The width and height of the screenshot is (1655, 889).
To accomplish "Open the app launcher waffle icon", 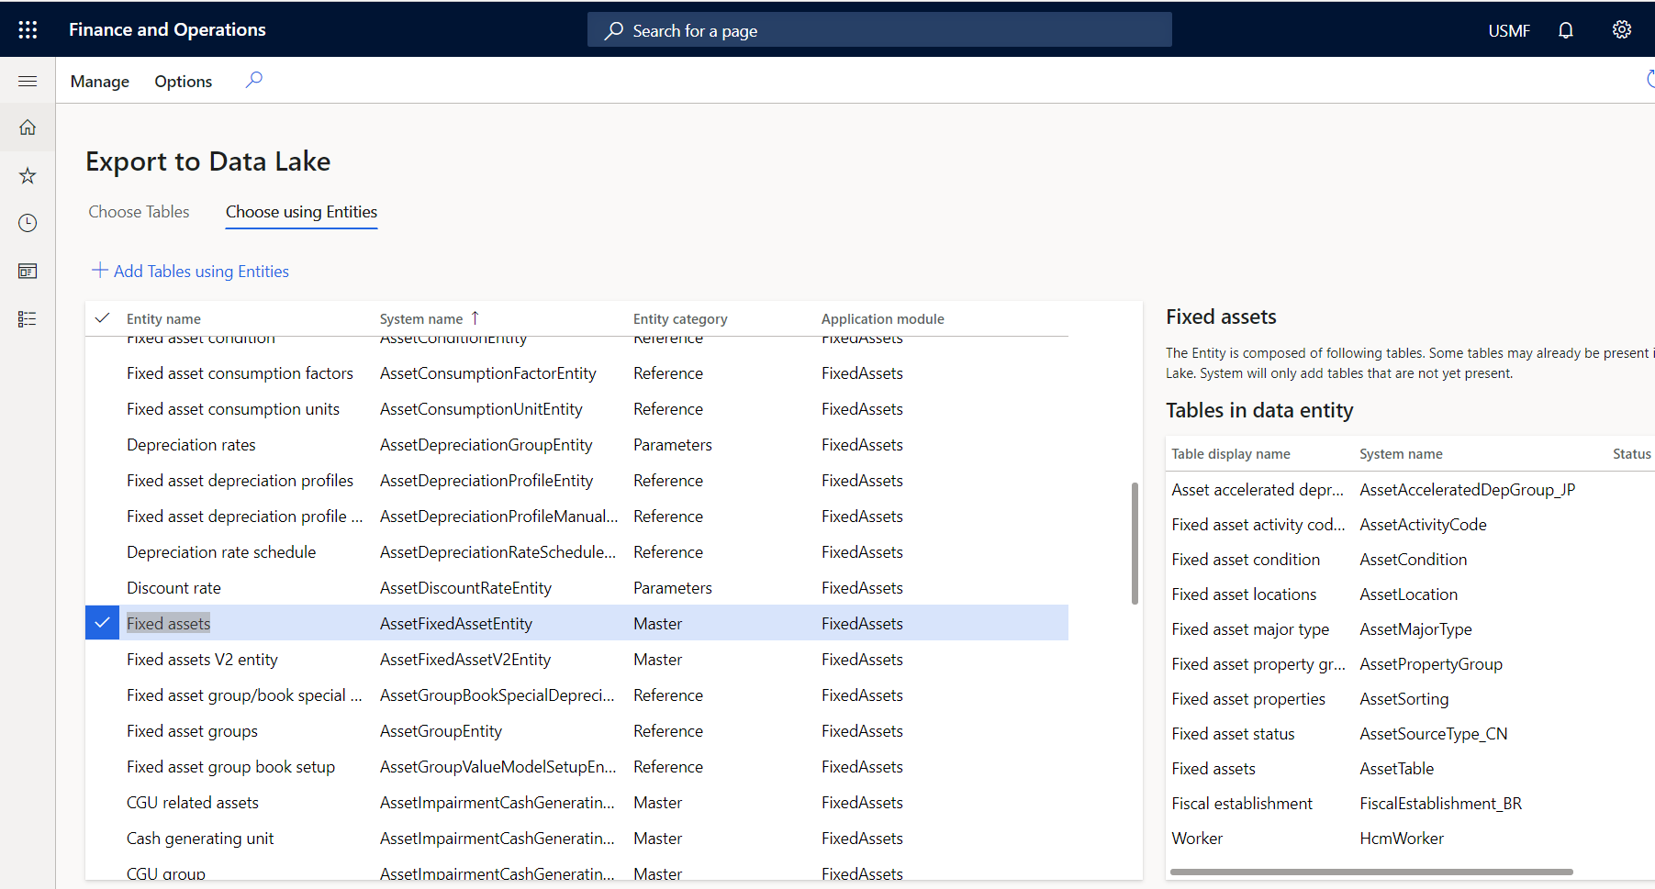I will [x=28, y=28].
